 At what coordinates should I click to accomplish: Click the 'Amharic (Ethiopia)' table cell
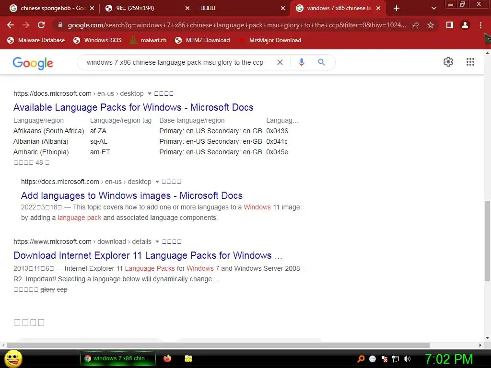(x=41, y=152)
